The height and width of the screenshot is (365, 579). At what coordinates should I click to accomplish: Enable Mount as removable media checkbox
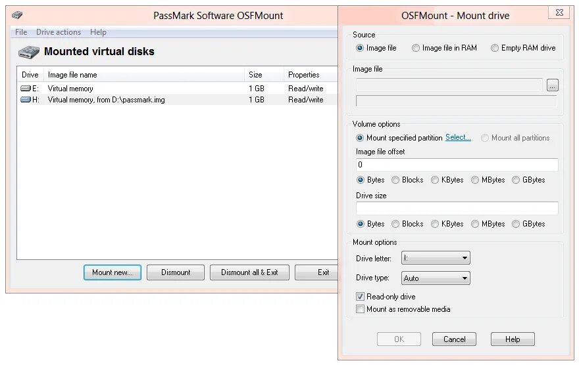(x=360, y=309)
